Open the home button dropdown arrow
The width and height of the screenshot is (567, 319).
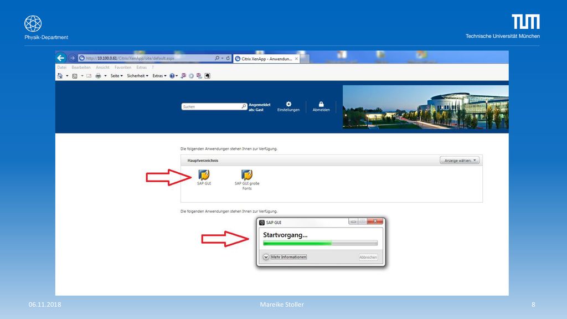tap(67, 76)
